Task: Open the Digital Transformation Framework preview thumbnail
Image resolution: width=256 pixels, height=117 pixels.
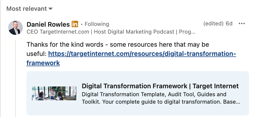Action: [54, 93]
